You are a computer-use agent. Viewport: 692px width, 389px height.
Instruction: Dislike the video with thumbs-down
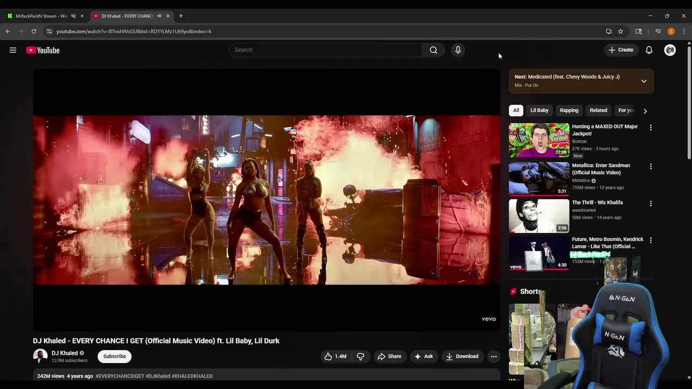click(x=361, y=357)
